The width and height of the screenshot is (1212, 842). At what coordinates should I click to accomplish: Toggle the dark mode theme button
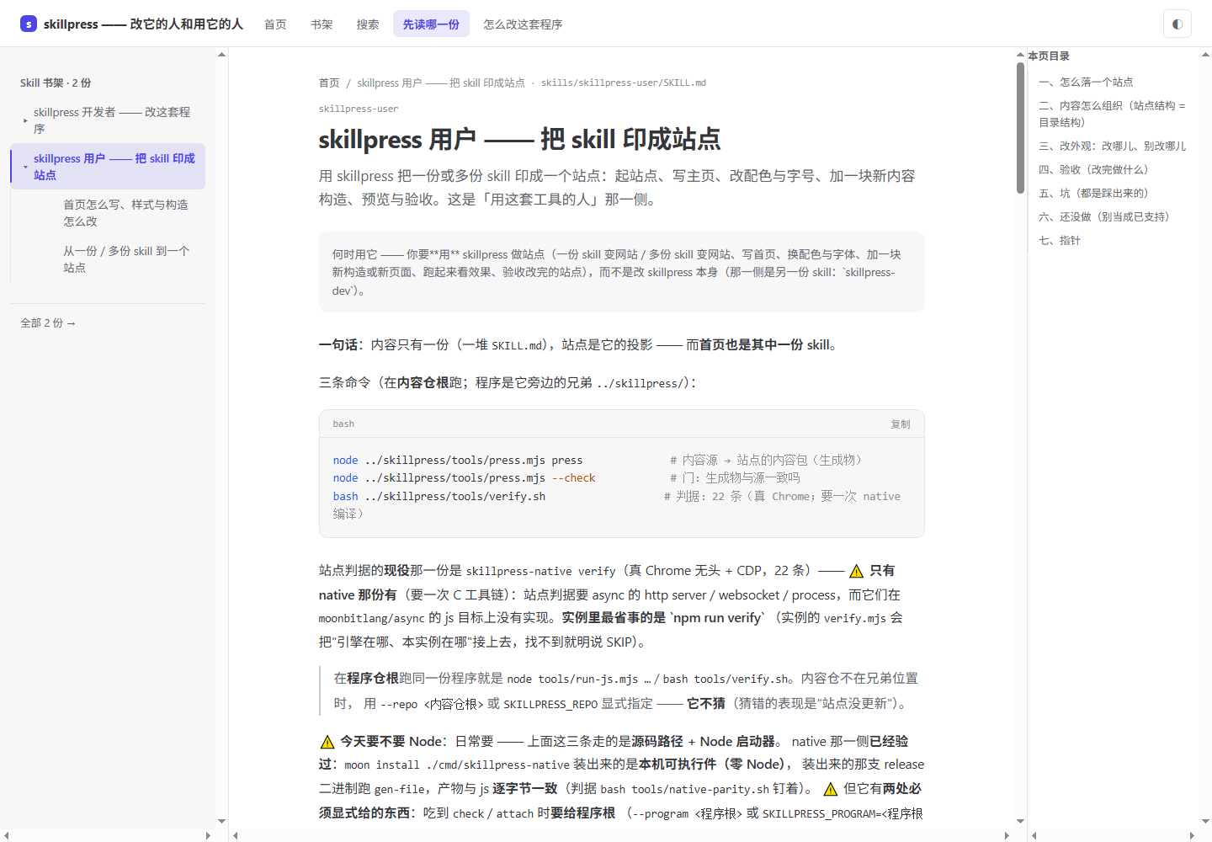[x=1177, y=24]
